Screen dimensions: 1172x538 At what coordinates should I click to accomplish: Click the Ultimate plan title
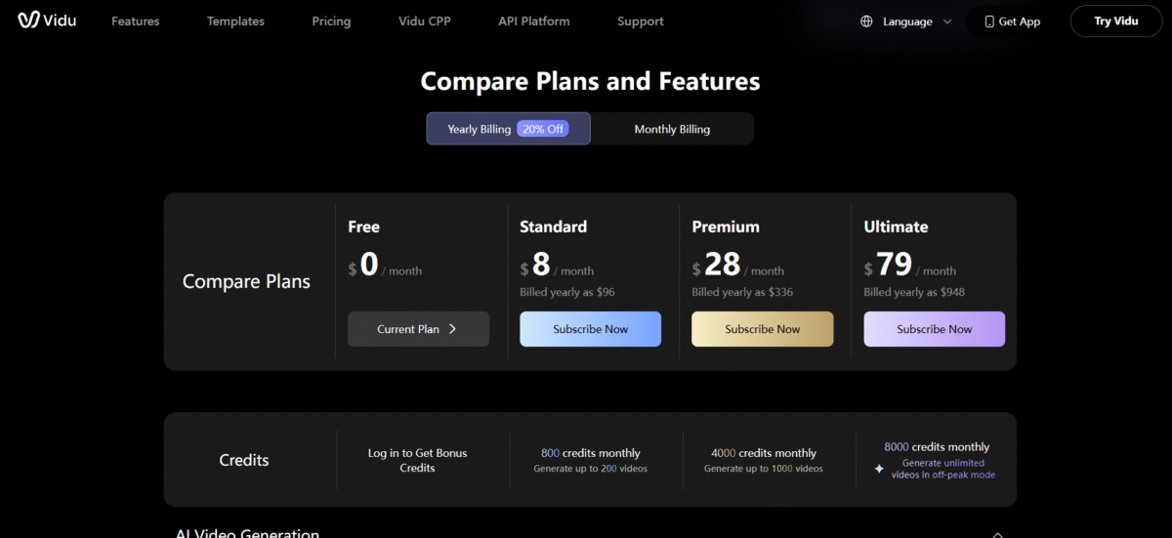coord(896,227)
